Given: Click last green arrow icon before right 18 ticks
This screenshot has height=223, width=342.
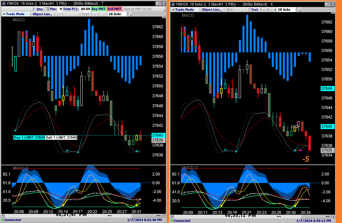Looking at the screenshot, I should click(x=275, y=9).
